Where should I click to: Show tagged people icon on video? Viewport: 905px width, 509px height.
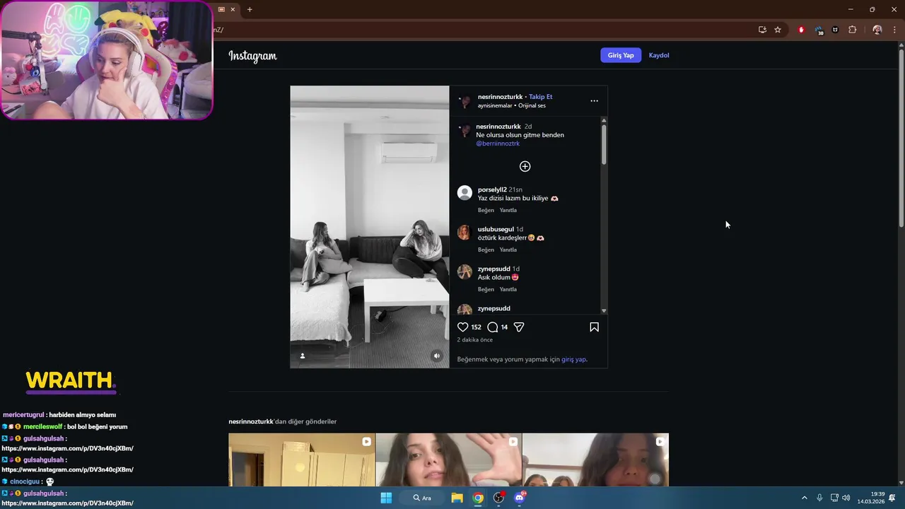tap(303, 356)
